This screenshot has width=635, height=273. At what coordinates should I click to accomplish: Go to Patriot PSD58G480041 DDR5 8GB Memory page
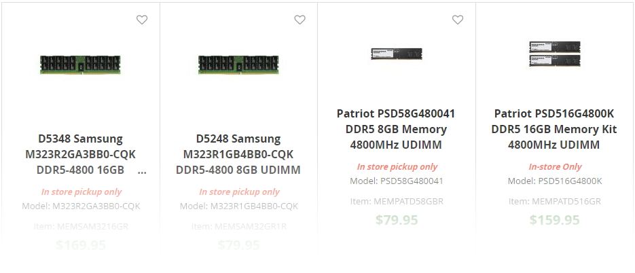pyautogui.click(x=397, y=129)
